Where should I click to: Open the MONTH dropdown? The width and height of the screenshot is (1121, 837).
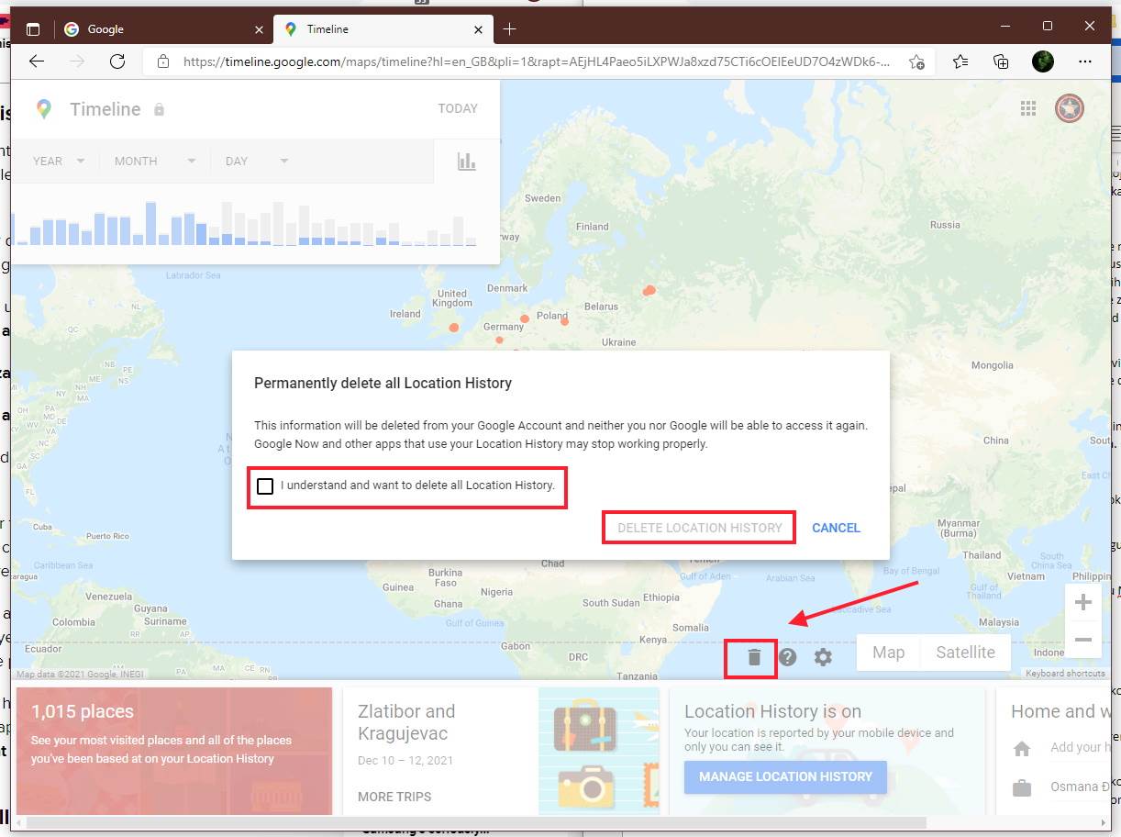coord(153,161)
